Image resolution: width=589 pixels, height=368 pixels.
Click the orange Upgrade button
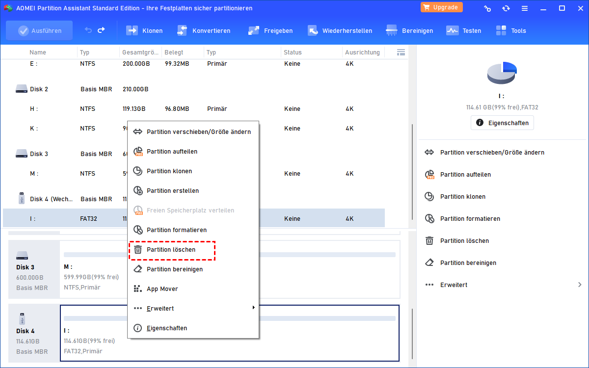pos(441,7)
